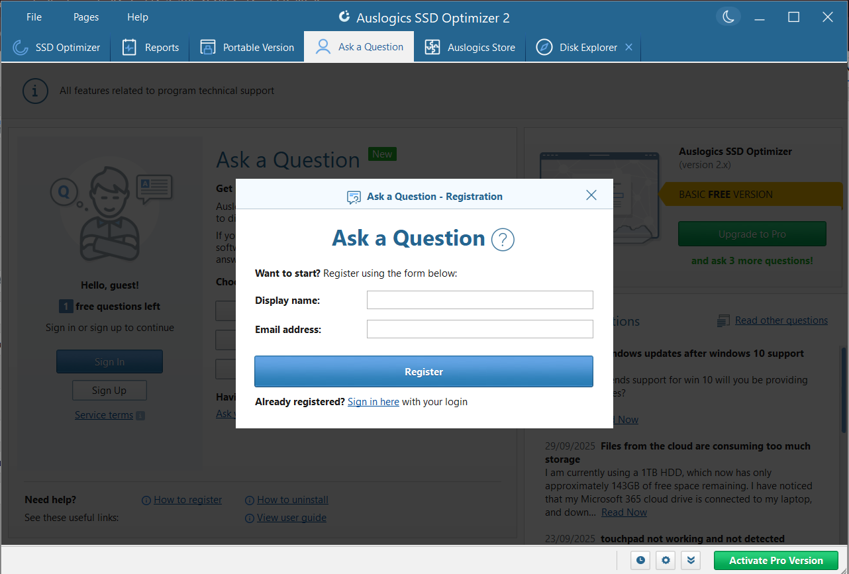Screen dimensions: 849x574
Task: Open the How to register link
Action: (188, 500)
